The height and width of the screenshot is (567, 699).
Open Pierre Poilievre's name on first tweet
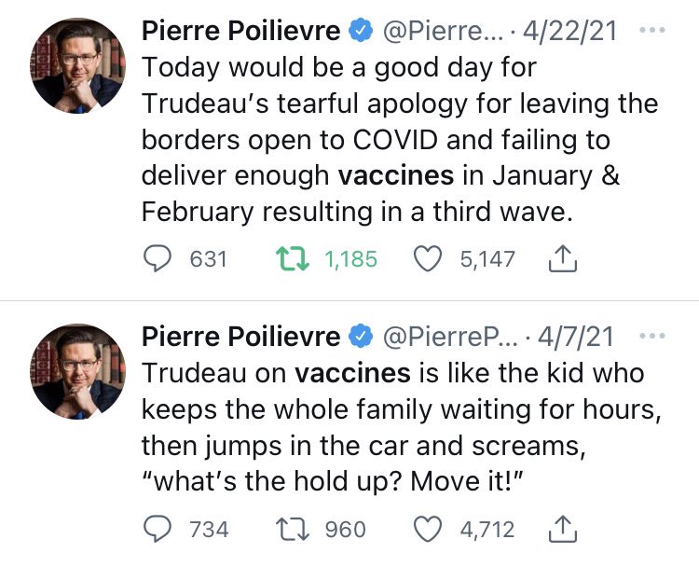[x=240, y=31]
